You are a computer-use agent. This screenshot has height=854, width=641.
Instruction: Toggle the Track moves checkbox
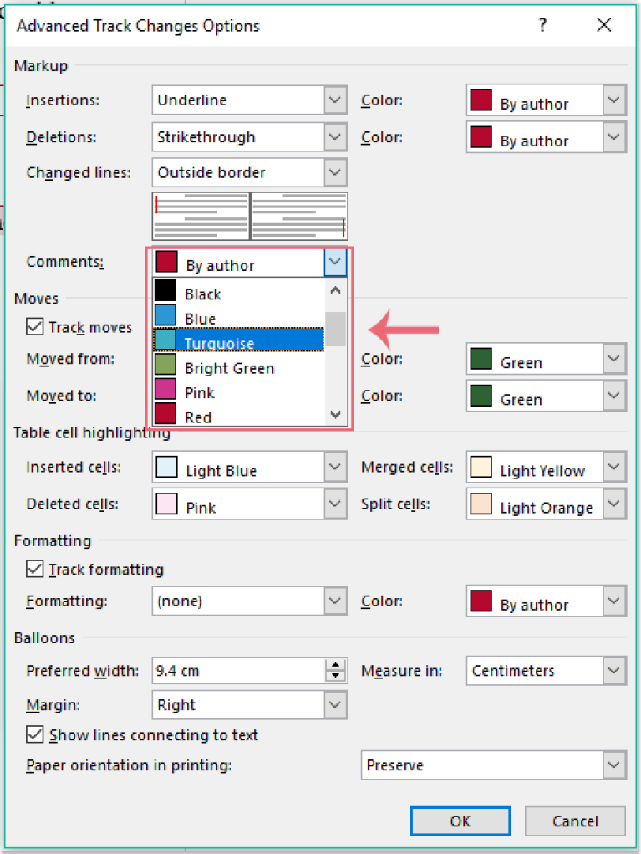click(34, 327)
